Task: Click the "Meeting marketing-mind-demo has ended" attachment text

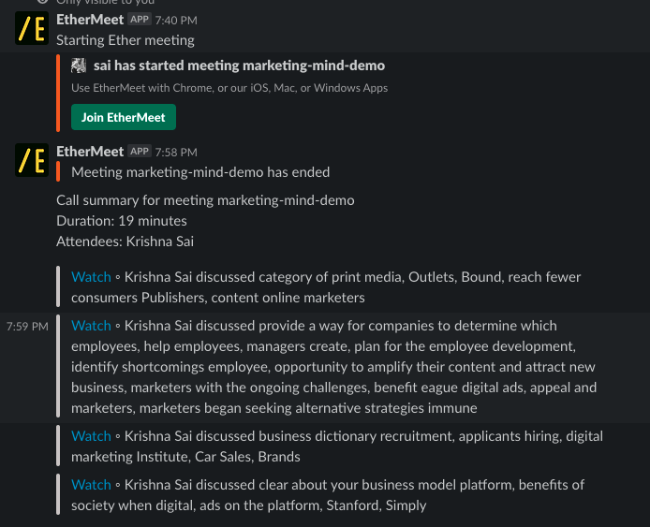Action: pos(200,172)
